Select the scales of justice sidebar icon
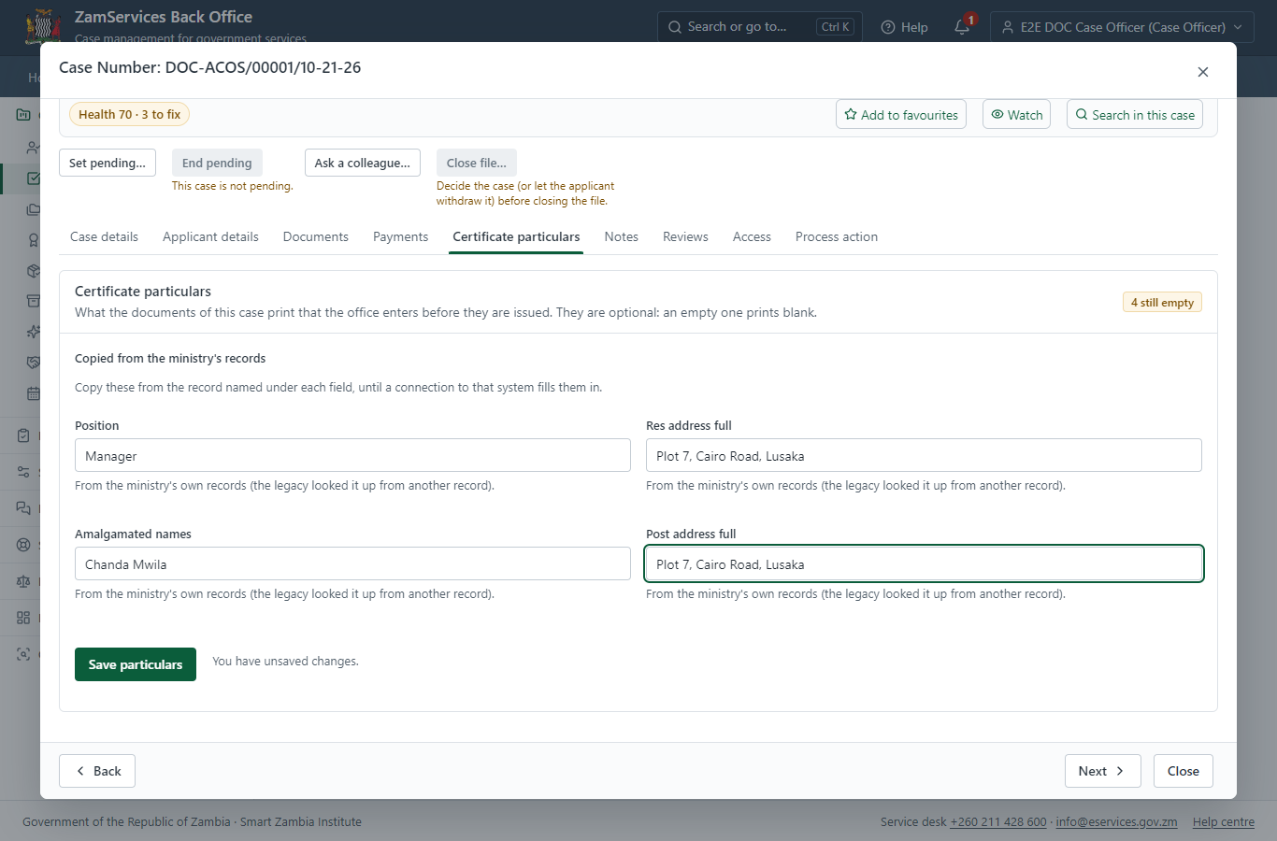 (24, 581)
